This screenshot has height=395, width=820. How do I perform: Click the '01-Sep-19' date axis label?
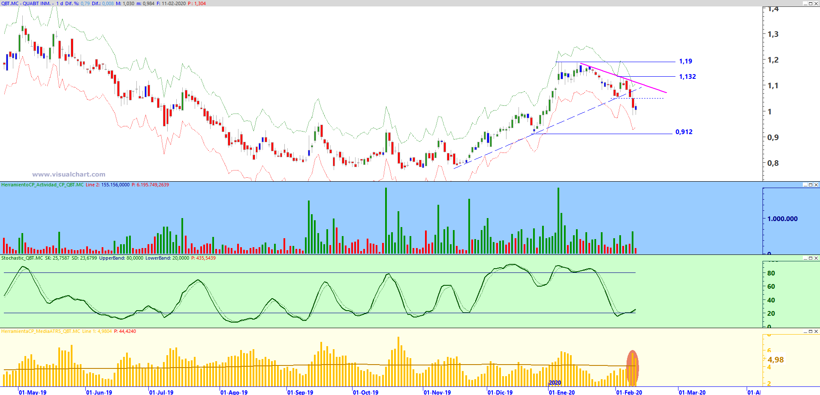click(300, 392)
